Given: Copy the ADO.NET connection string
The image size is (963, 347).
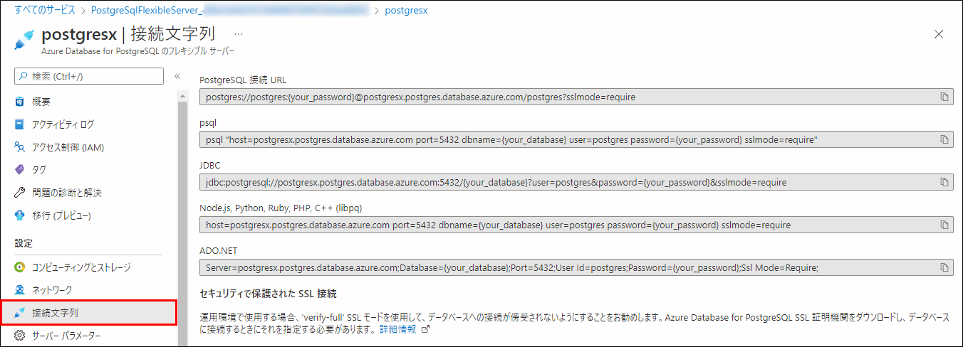Looking at the screenshot, I should click(x=944, y=267).
